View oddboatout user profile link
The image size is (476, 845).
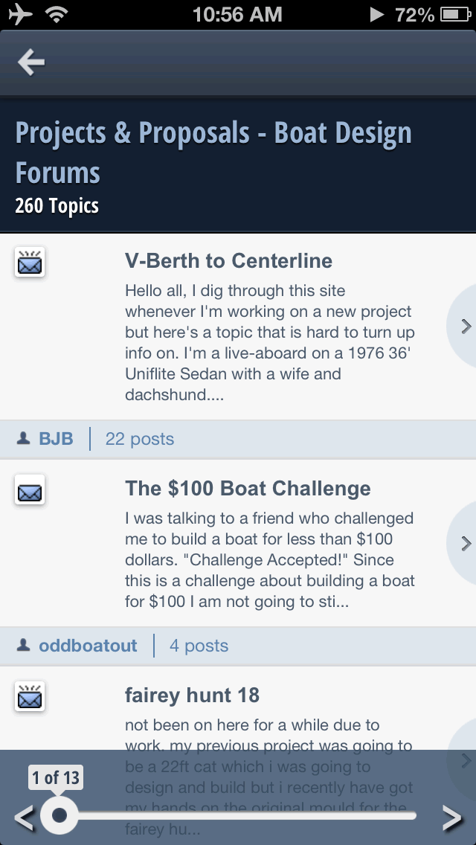(x=88, y=645)
